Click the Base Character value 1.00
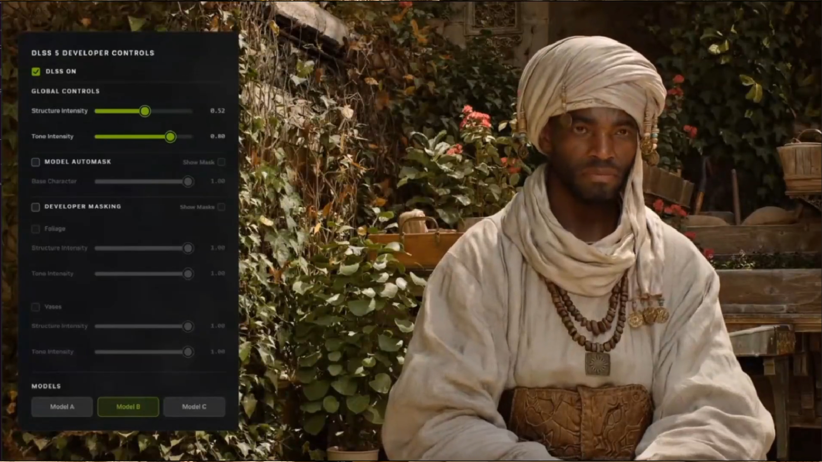Viewport: 822px width, 462px height. 217,181
